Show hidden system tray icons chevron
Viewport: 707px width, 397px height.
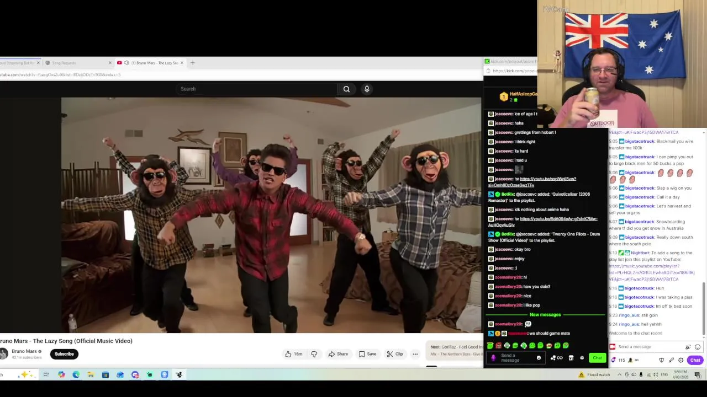coord(619,375)
